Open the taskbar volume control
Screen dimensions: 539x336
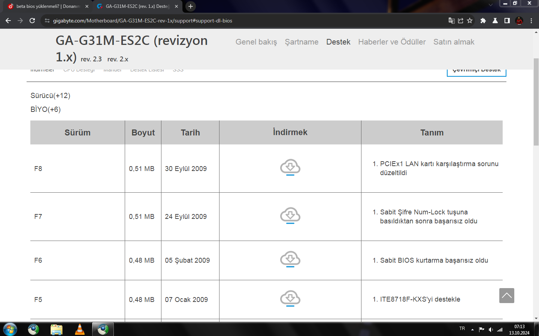pyautogui.click(x=491, y=330)
